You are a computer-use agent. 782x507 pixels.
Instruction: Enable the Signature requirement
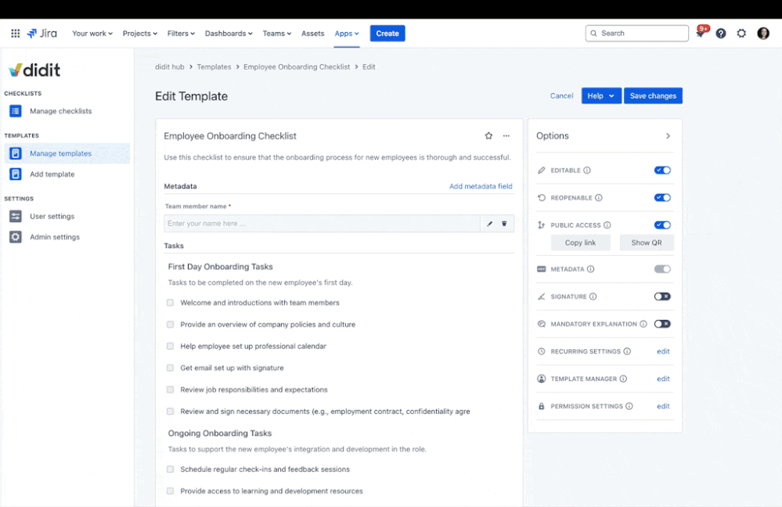(x=662, y=296)
